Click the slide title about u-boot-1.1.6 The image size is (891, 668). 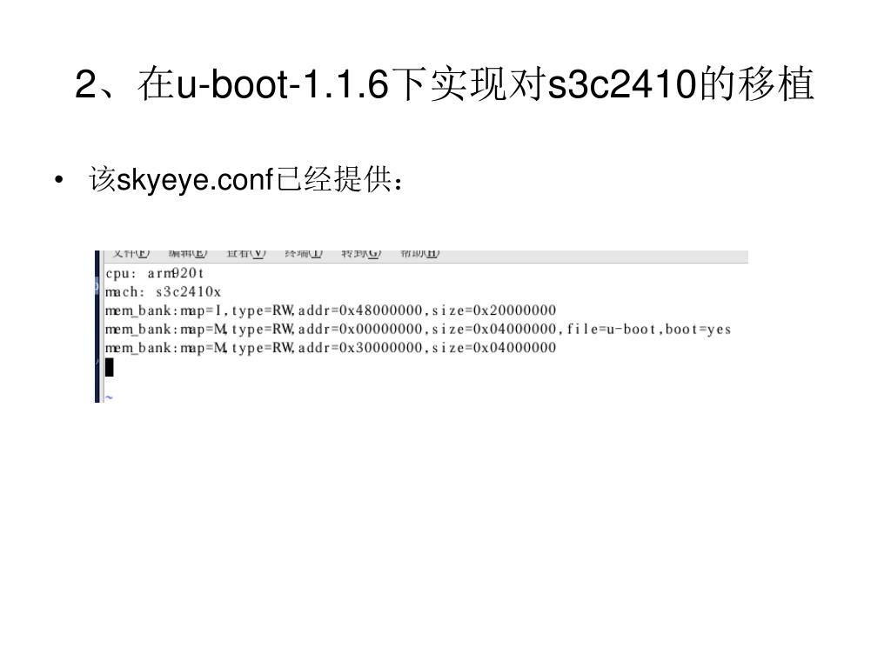pos(445,84)
